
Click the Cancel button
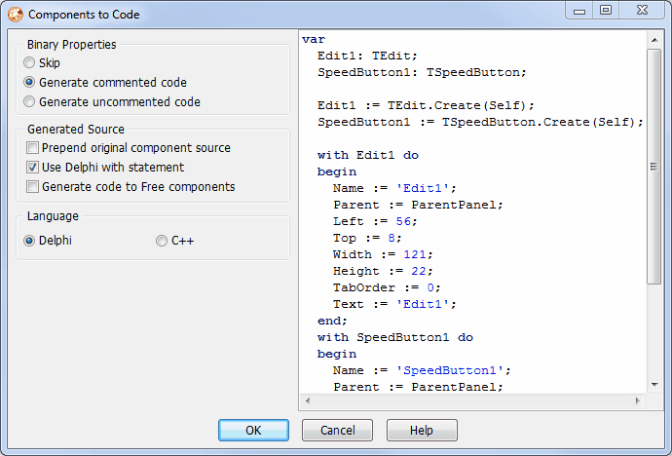point(337,430)
